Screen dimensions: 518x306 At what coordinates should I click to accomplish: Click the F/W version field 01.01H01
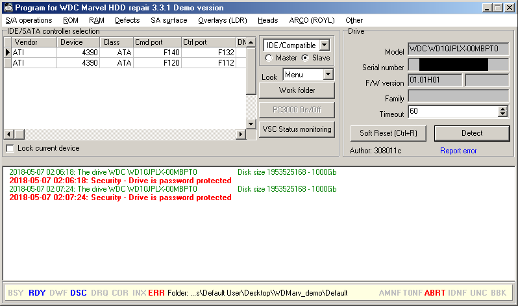435,80
